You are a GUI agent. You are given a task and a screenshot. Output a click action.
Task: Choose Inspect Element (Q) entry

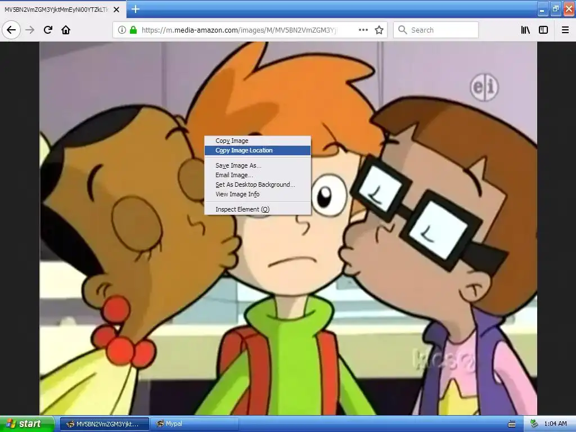[258, 209]
